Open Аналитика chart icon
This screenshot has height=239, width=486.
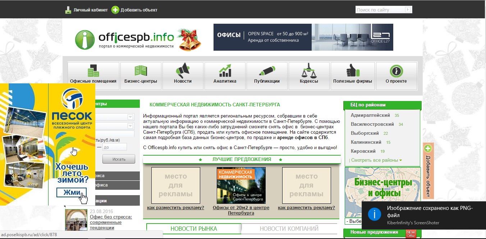click(x=225, y=70)
